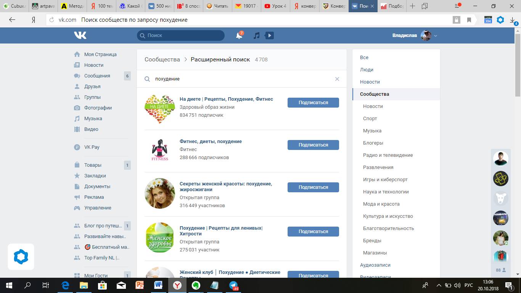Click the floating blue hexagon widget icon
Viewport: 521px width, 293px height.
21,257
